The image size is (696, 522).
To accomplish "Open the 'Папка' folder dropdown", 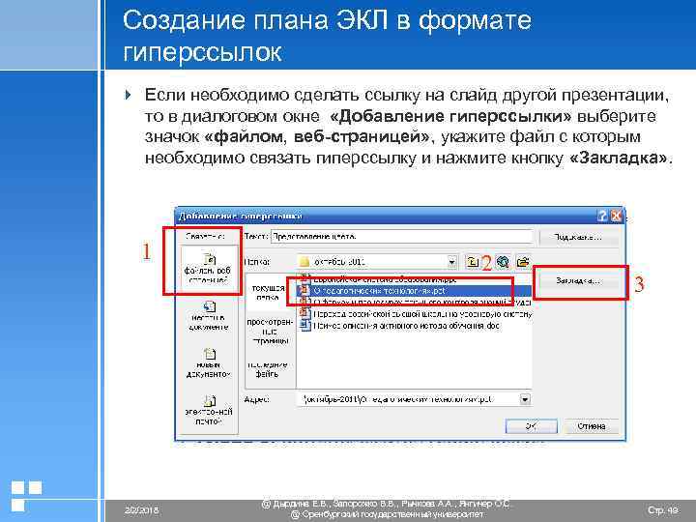I will pos(451,262).
